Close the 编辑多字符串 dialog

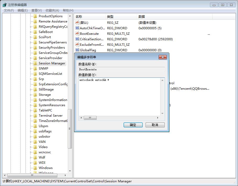point(163,57)
